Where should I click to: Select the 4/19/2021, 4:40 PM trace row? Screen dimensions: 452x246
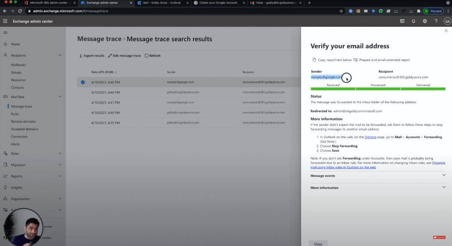(x=189, y=112)
